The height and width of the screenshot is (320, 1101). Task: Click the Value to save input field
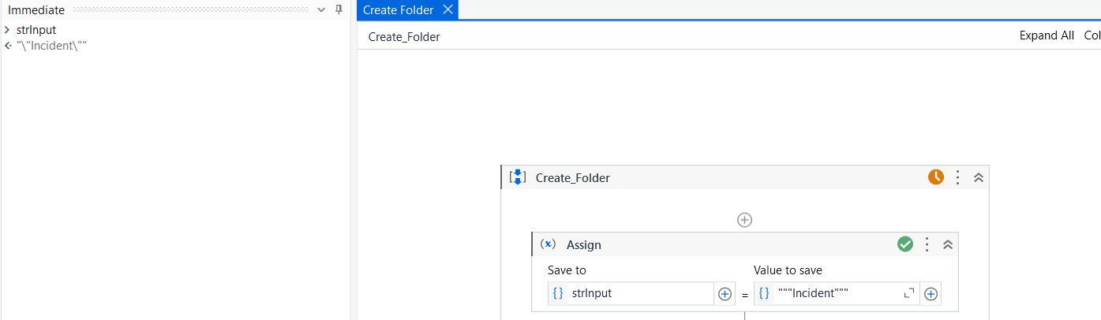837,294
